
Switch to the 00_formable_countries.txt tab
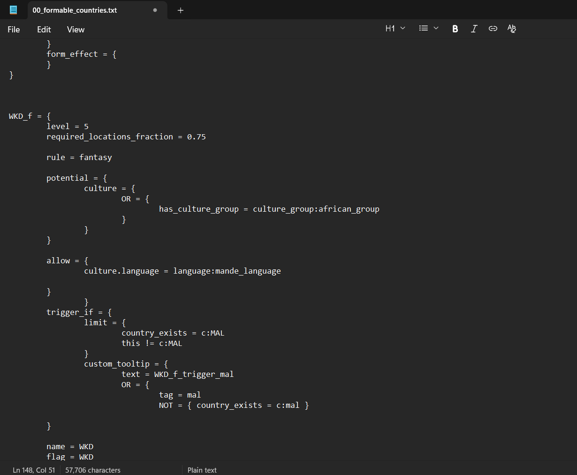click(x=75, y=10)
